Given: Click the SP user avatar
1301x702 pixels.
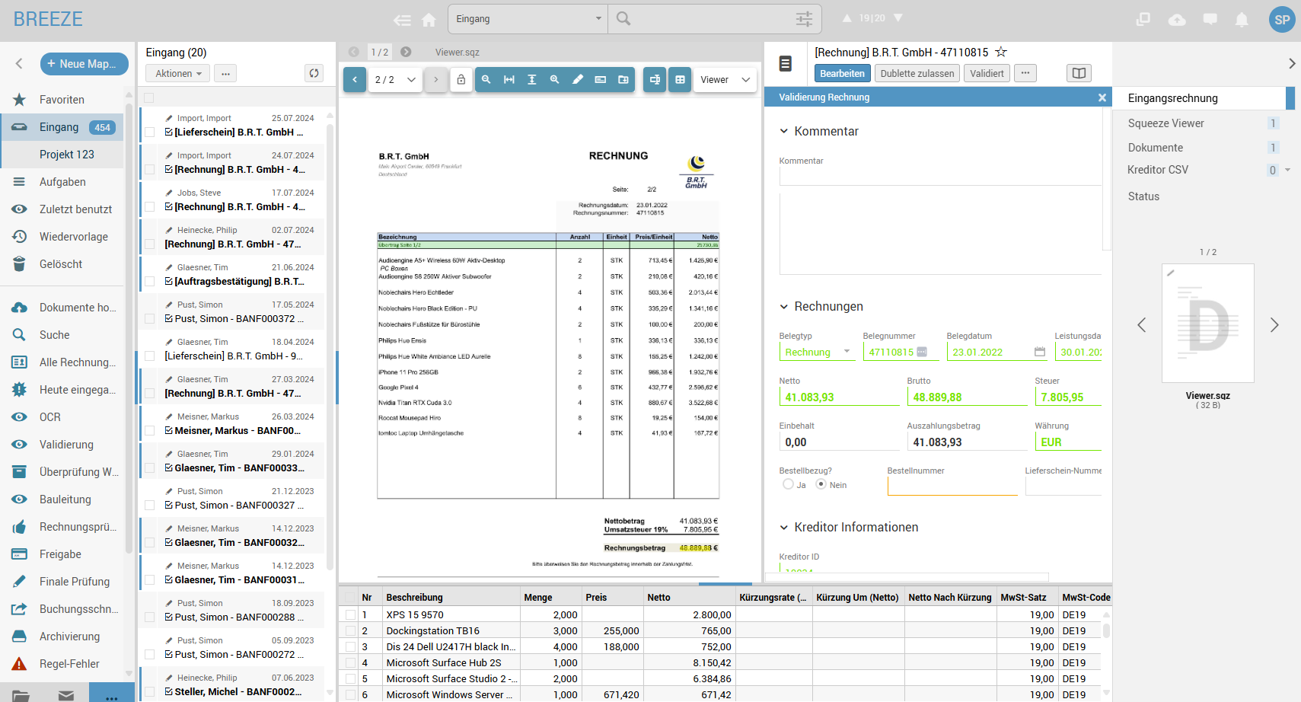Looking at the screenshot, I should (x=1282, y=20).
